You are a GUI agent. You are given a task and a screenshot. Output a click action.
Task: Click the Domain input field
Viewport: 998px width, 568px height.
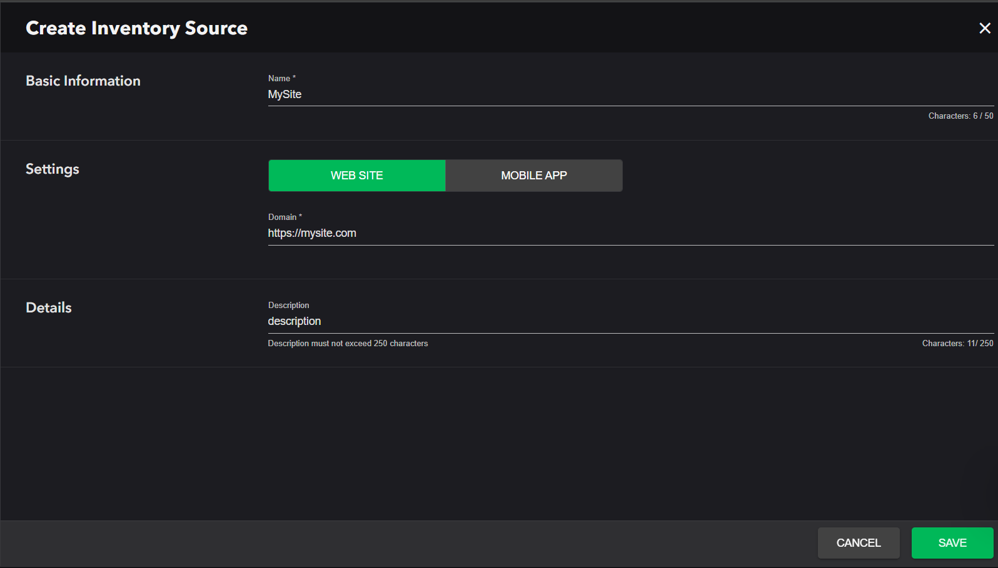pyautogui.click(x=631, y=233)
